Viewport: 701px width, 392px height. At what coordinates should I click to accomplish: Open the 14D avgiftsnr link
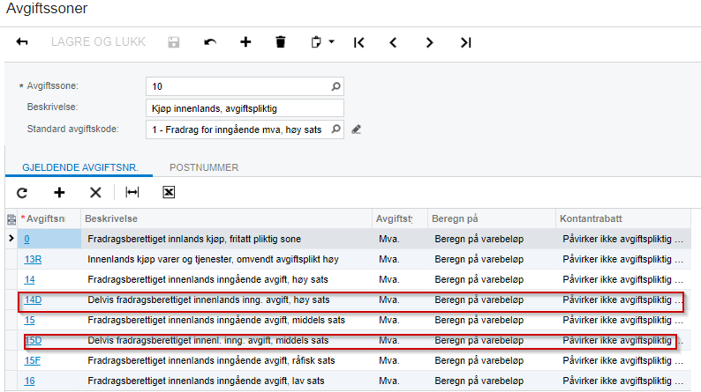[x=34, y=300]
